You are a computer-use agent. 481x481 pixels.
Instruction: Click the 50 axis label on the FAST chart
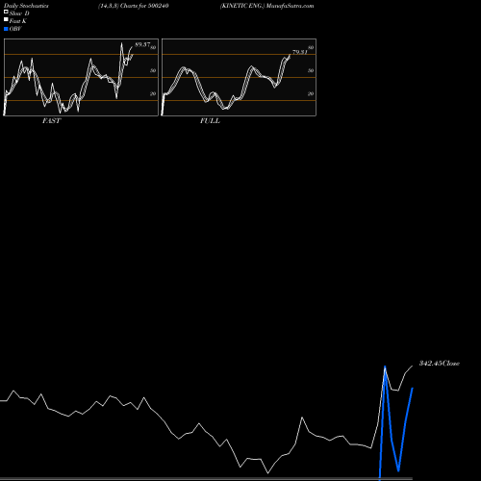(x=153, y=70)
